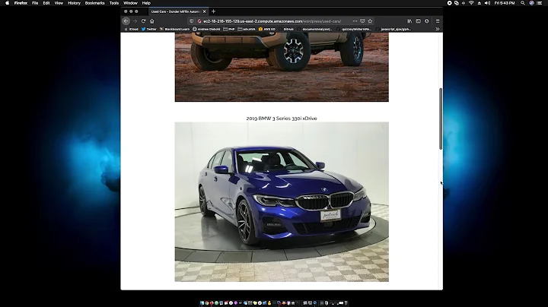Open the volume control in menu bar
This screenshot has height=307, width=548.
point(487,3)
